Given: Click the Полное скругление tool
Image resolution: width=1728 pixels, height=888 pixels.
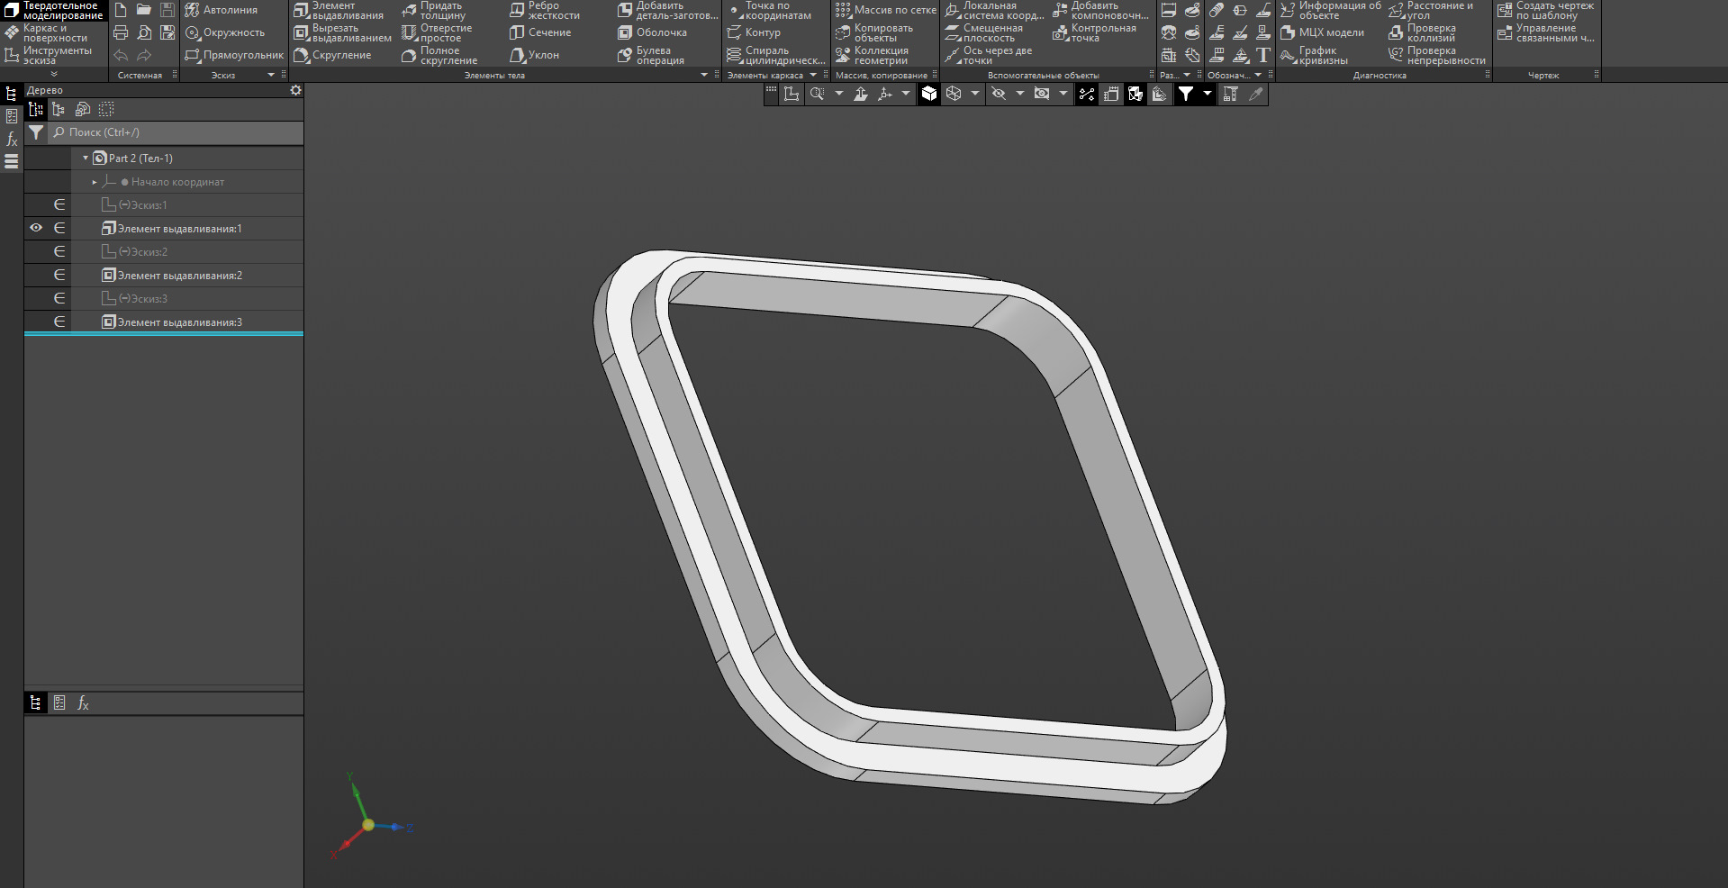Looking at the screenshot, I should coord(439,55).
